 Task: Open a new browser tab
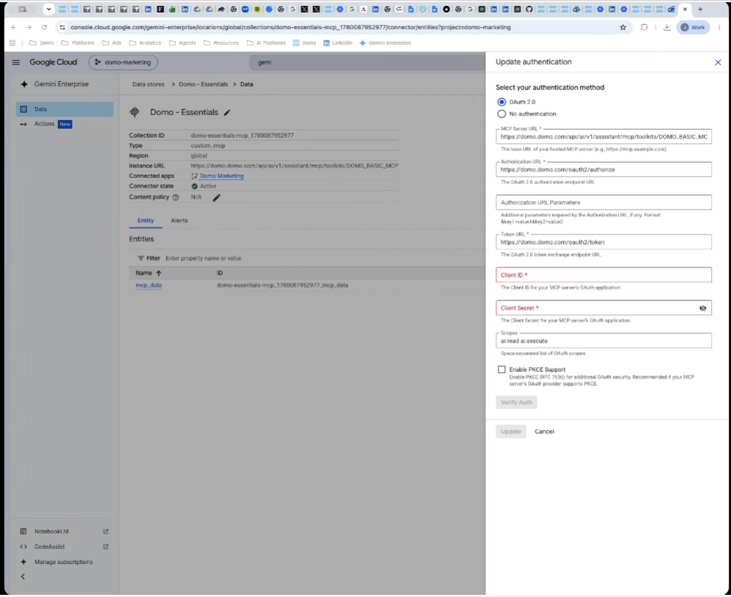[699, 10]
